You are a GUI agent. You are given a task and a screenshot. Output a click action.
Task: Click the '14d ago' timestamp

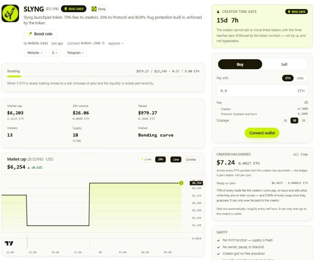(57, 43)
